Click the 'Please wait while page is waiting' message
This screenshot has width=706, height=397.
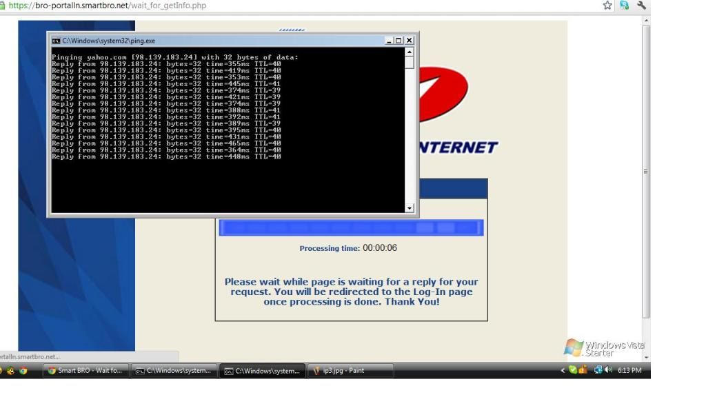[351, 292]
